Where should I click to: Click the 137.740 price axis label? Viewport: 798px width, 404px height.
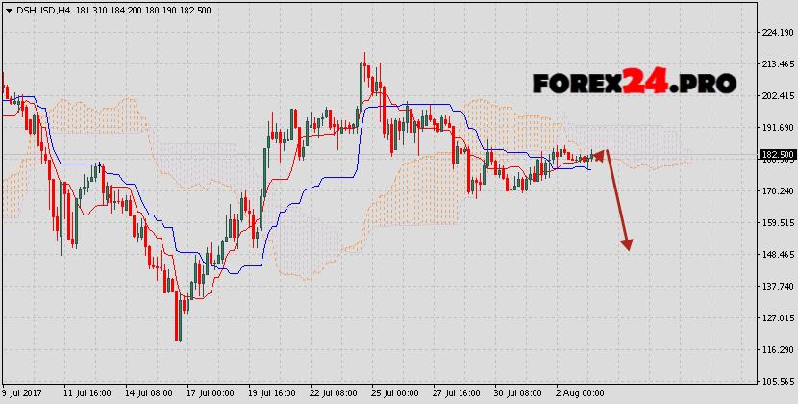point(776,287)
